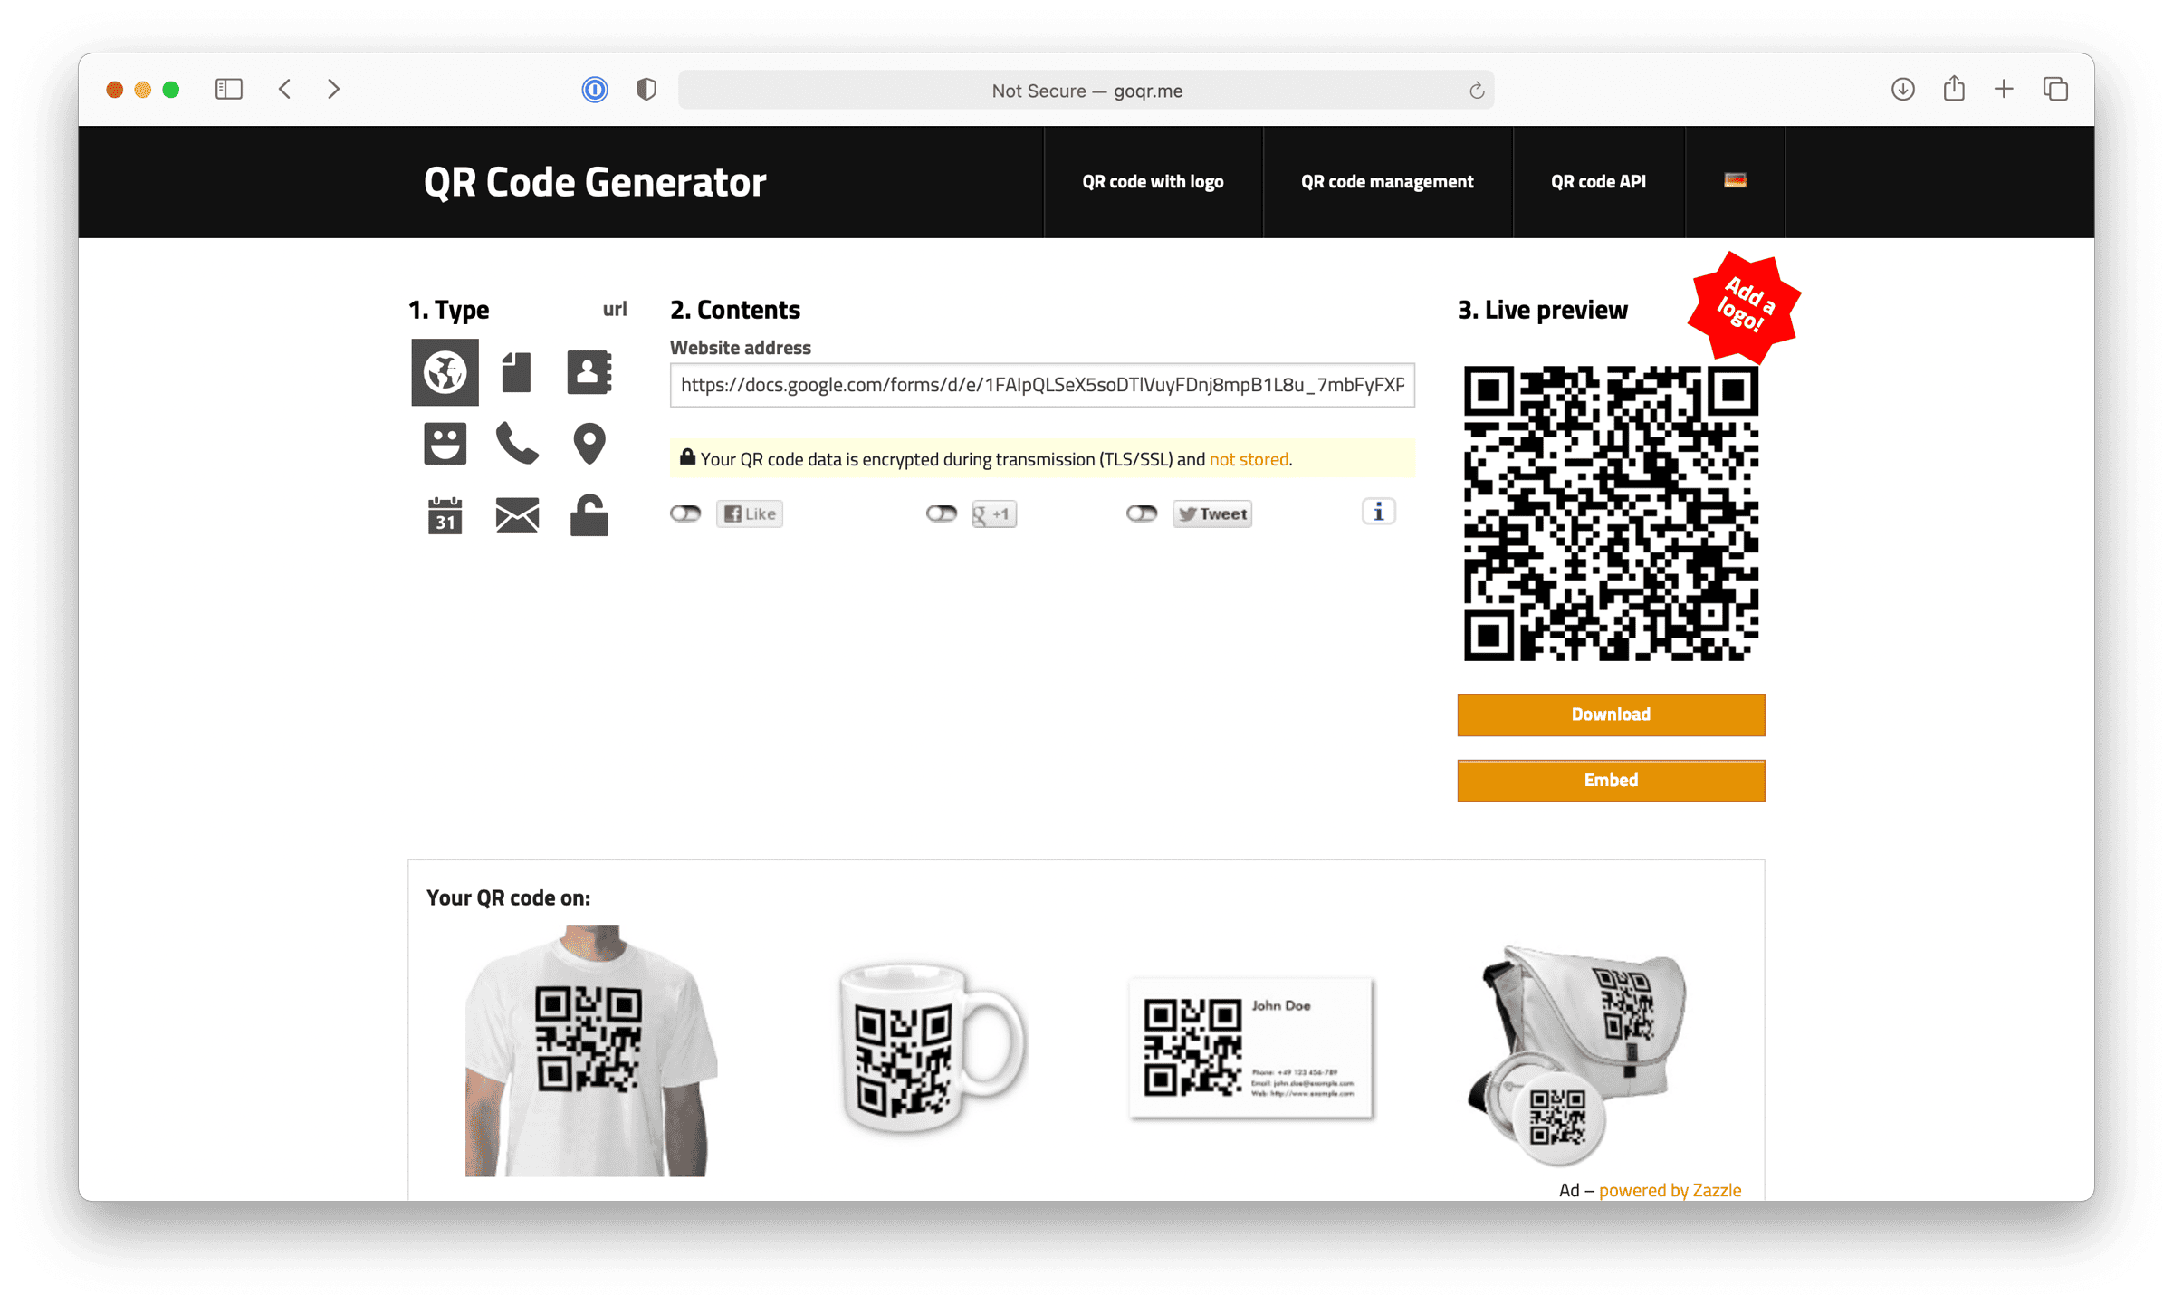Viewport: 2173px width, 1305px height.
Task: Select the WiFi padlock type icon
Action: coord(589,515)
